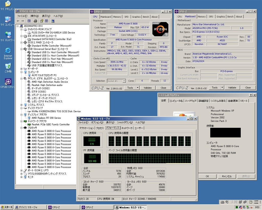Click the Ryzen logo in CPU-Z

click(x=160, y=29)
